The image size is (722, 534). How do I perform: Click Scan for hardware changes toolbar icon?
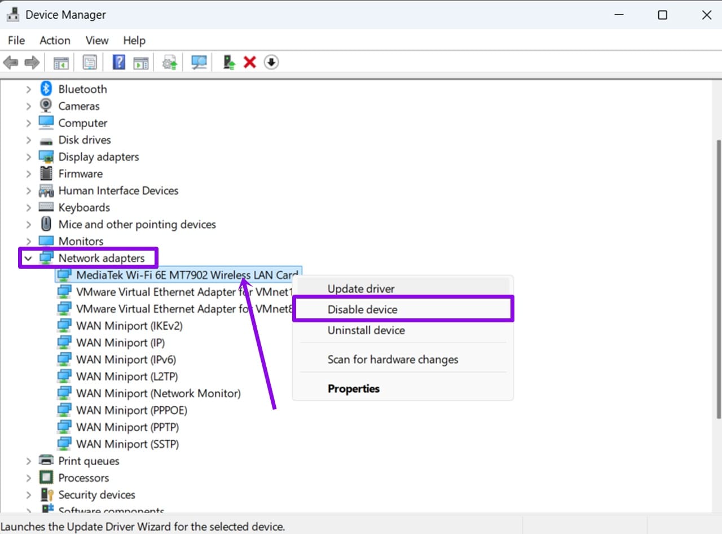[x=199, y=62]
